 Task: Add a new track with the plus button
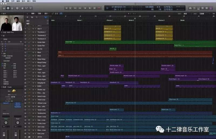point(27,17)
